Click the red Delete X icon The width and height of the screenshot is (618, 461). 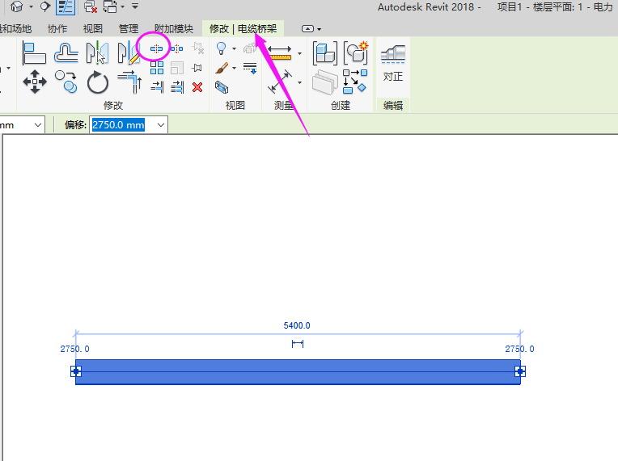pyautogui.click(x=197, y=87)
